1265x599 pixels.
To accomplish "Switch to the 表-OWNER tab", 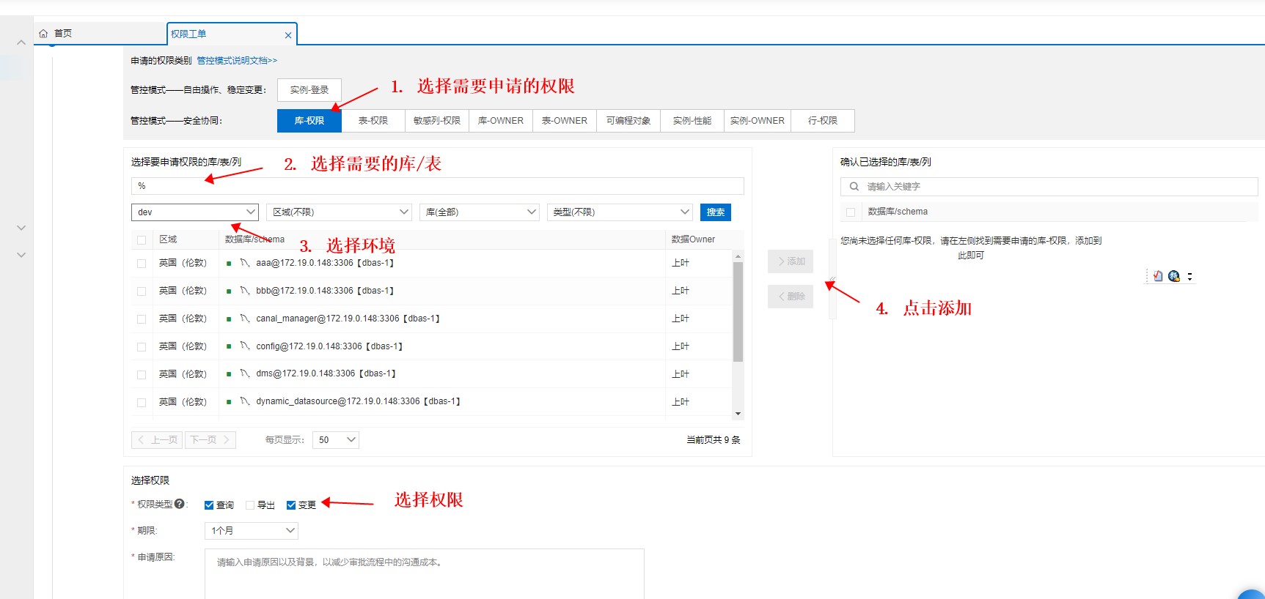I will pyautogui.click(x=565, y=121).
